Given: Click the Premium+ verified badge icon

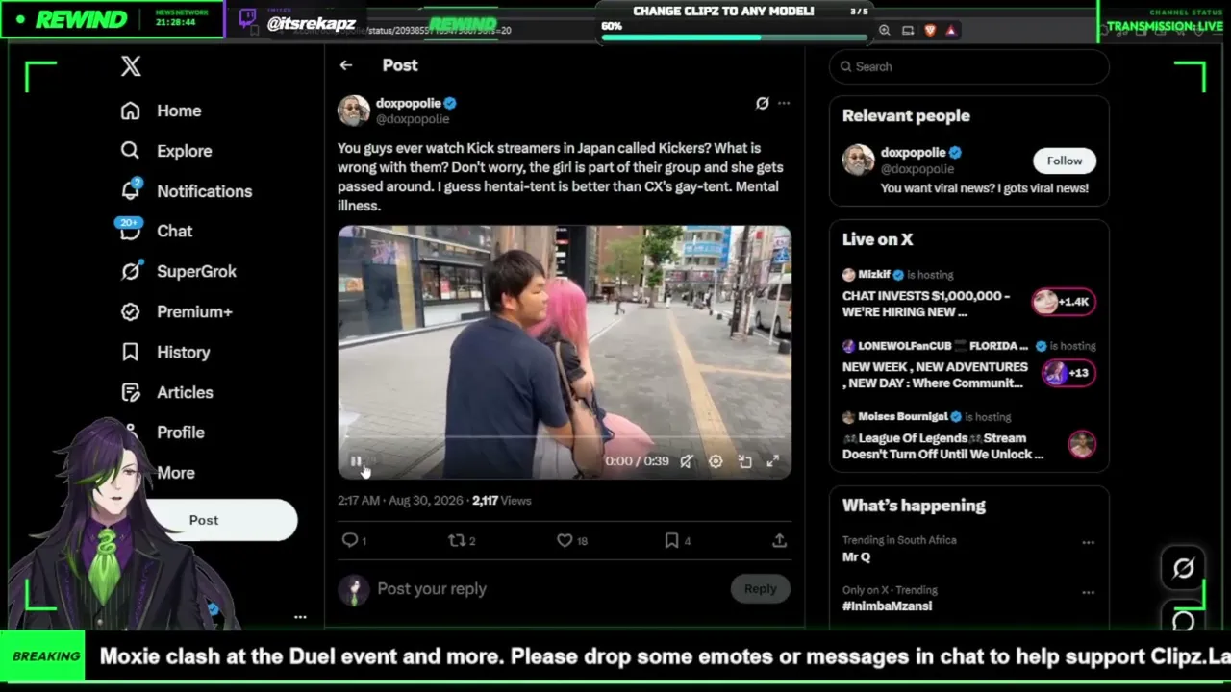Looking at the screenshot, I should [x=131, y=311].
